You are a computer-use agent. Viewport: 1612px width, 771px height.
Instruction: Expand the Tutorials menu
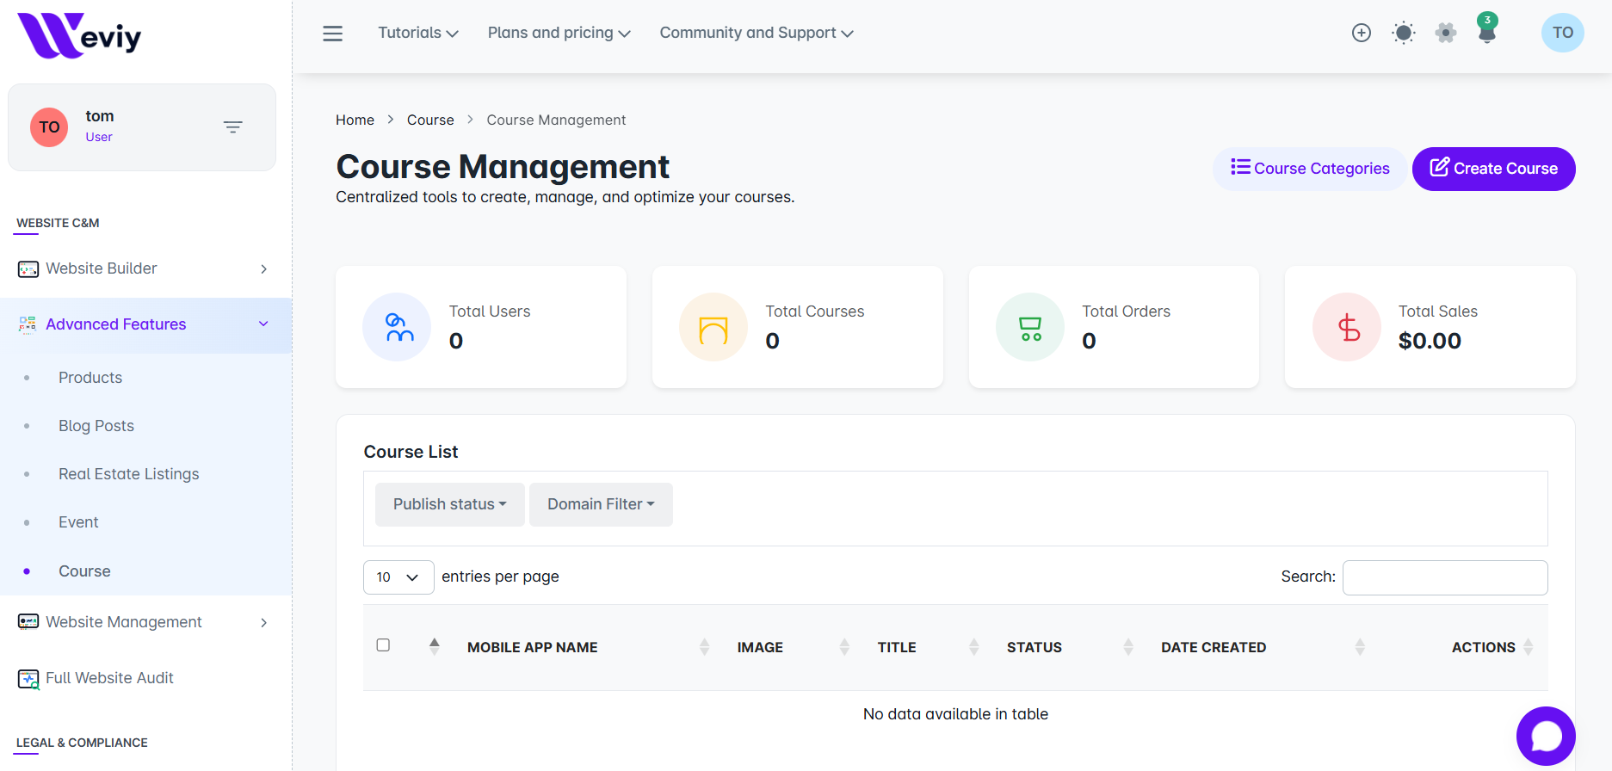pos(418,33)
